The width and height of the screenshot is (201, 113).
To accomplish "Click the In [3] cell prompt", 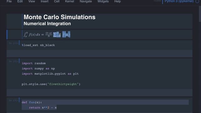I will (x=14, y=100).
